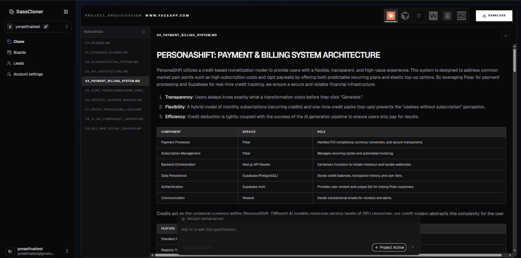The width and height of the screenshot is (521, 258).
Task: Select the ghost-shaped export icon
Action: coord(447,16)
